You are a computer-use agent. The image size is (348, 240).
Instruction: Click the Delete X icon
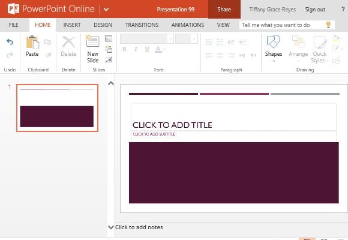tap(68, 42)
